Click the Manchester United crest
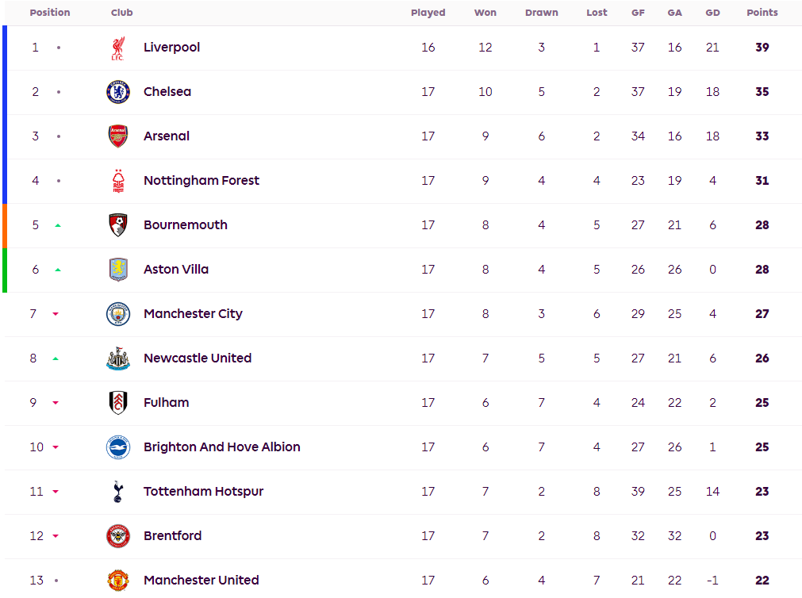 118,581
